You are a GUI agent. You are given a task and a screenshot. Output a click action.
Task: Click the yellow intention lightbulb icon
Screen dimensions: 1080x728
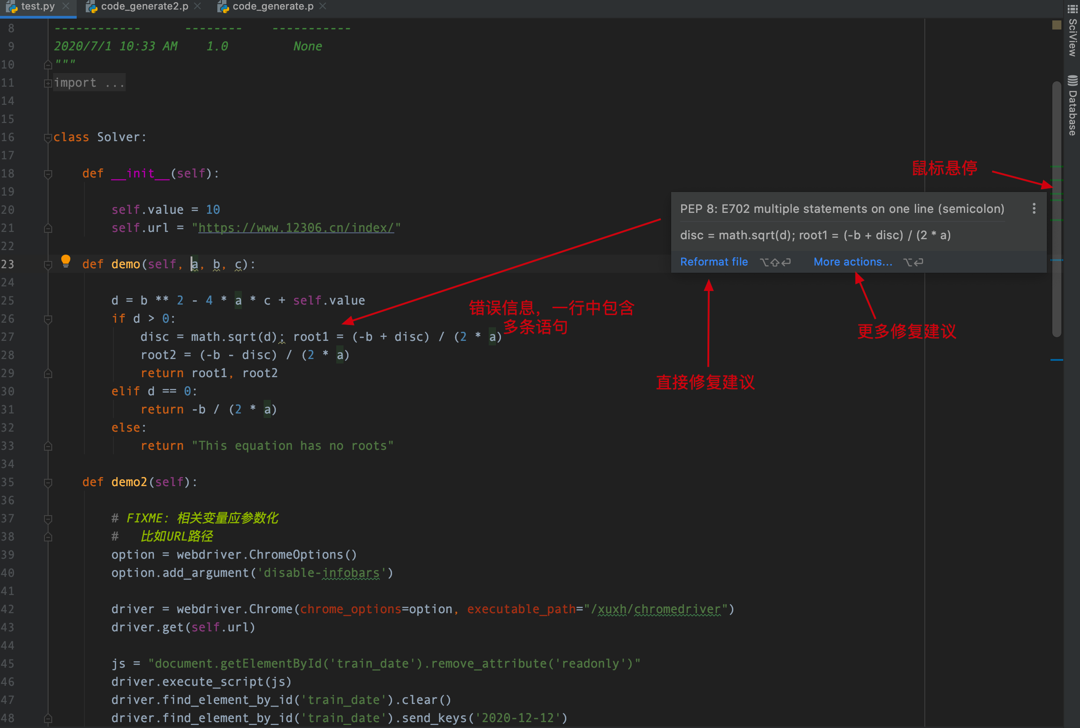(x=66, y=261)
